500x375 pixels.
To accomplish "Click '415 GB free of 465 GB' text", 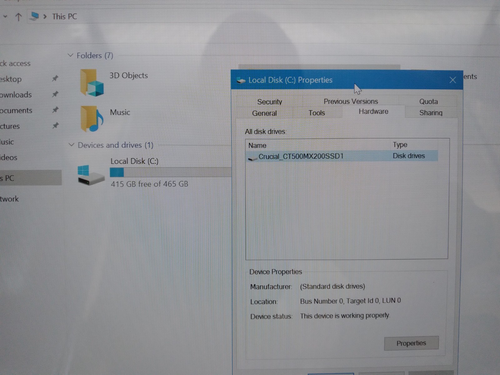I will [149, 184].
